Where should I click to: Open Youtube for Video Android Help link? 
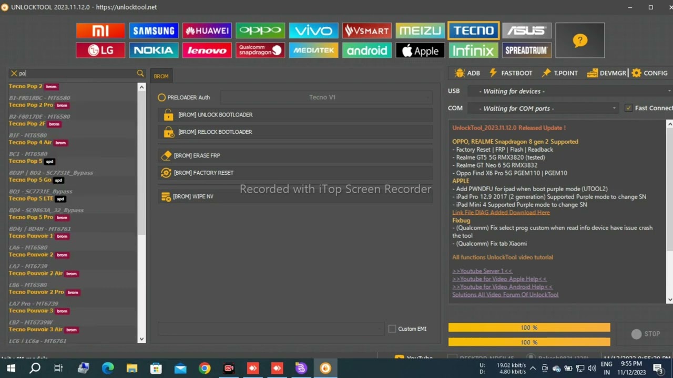502,287
